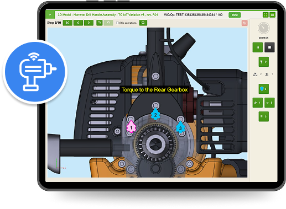The width and height of the screenshot is (286, 209).
Task: Click the Step 5/10 indicator
Action: pyautogui.click(x=54, y=23)
